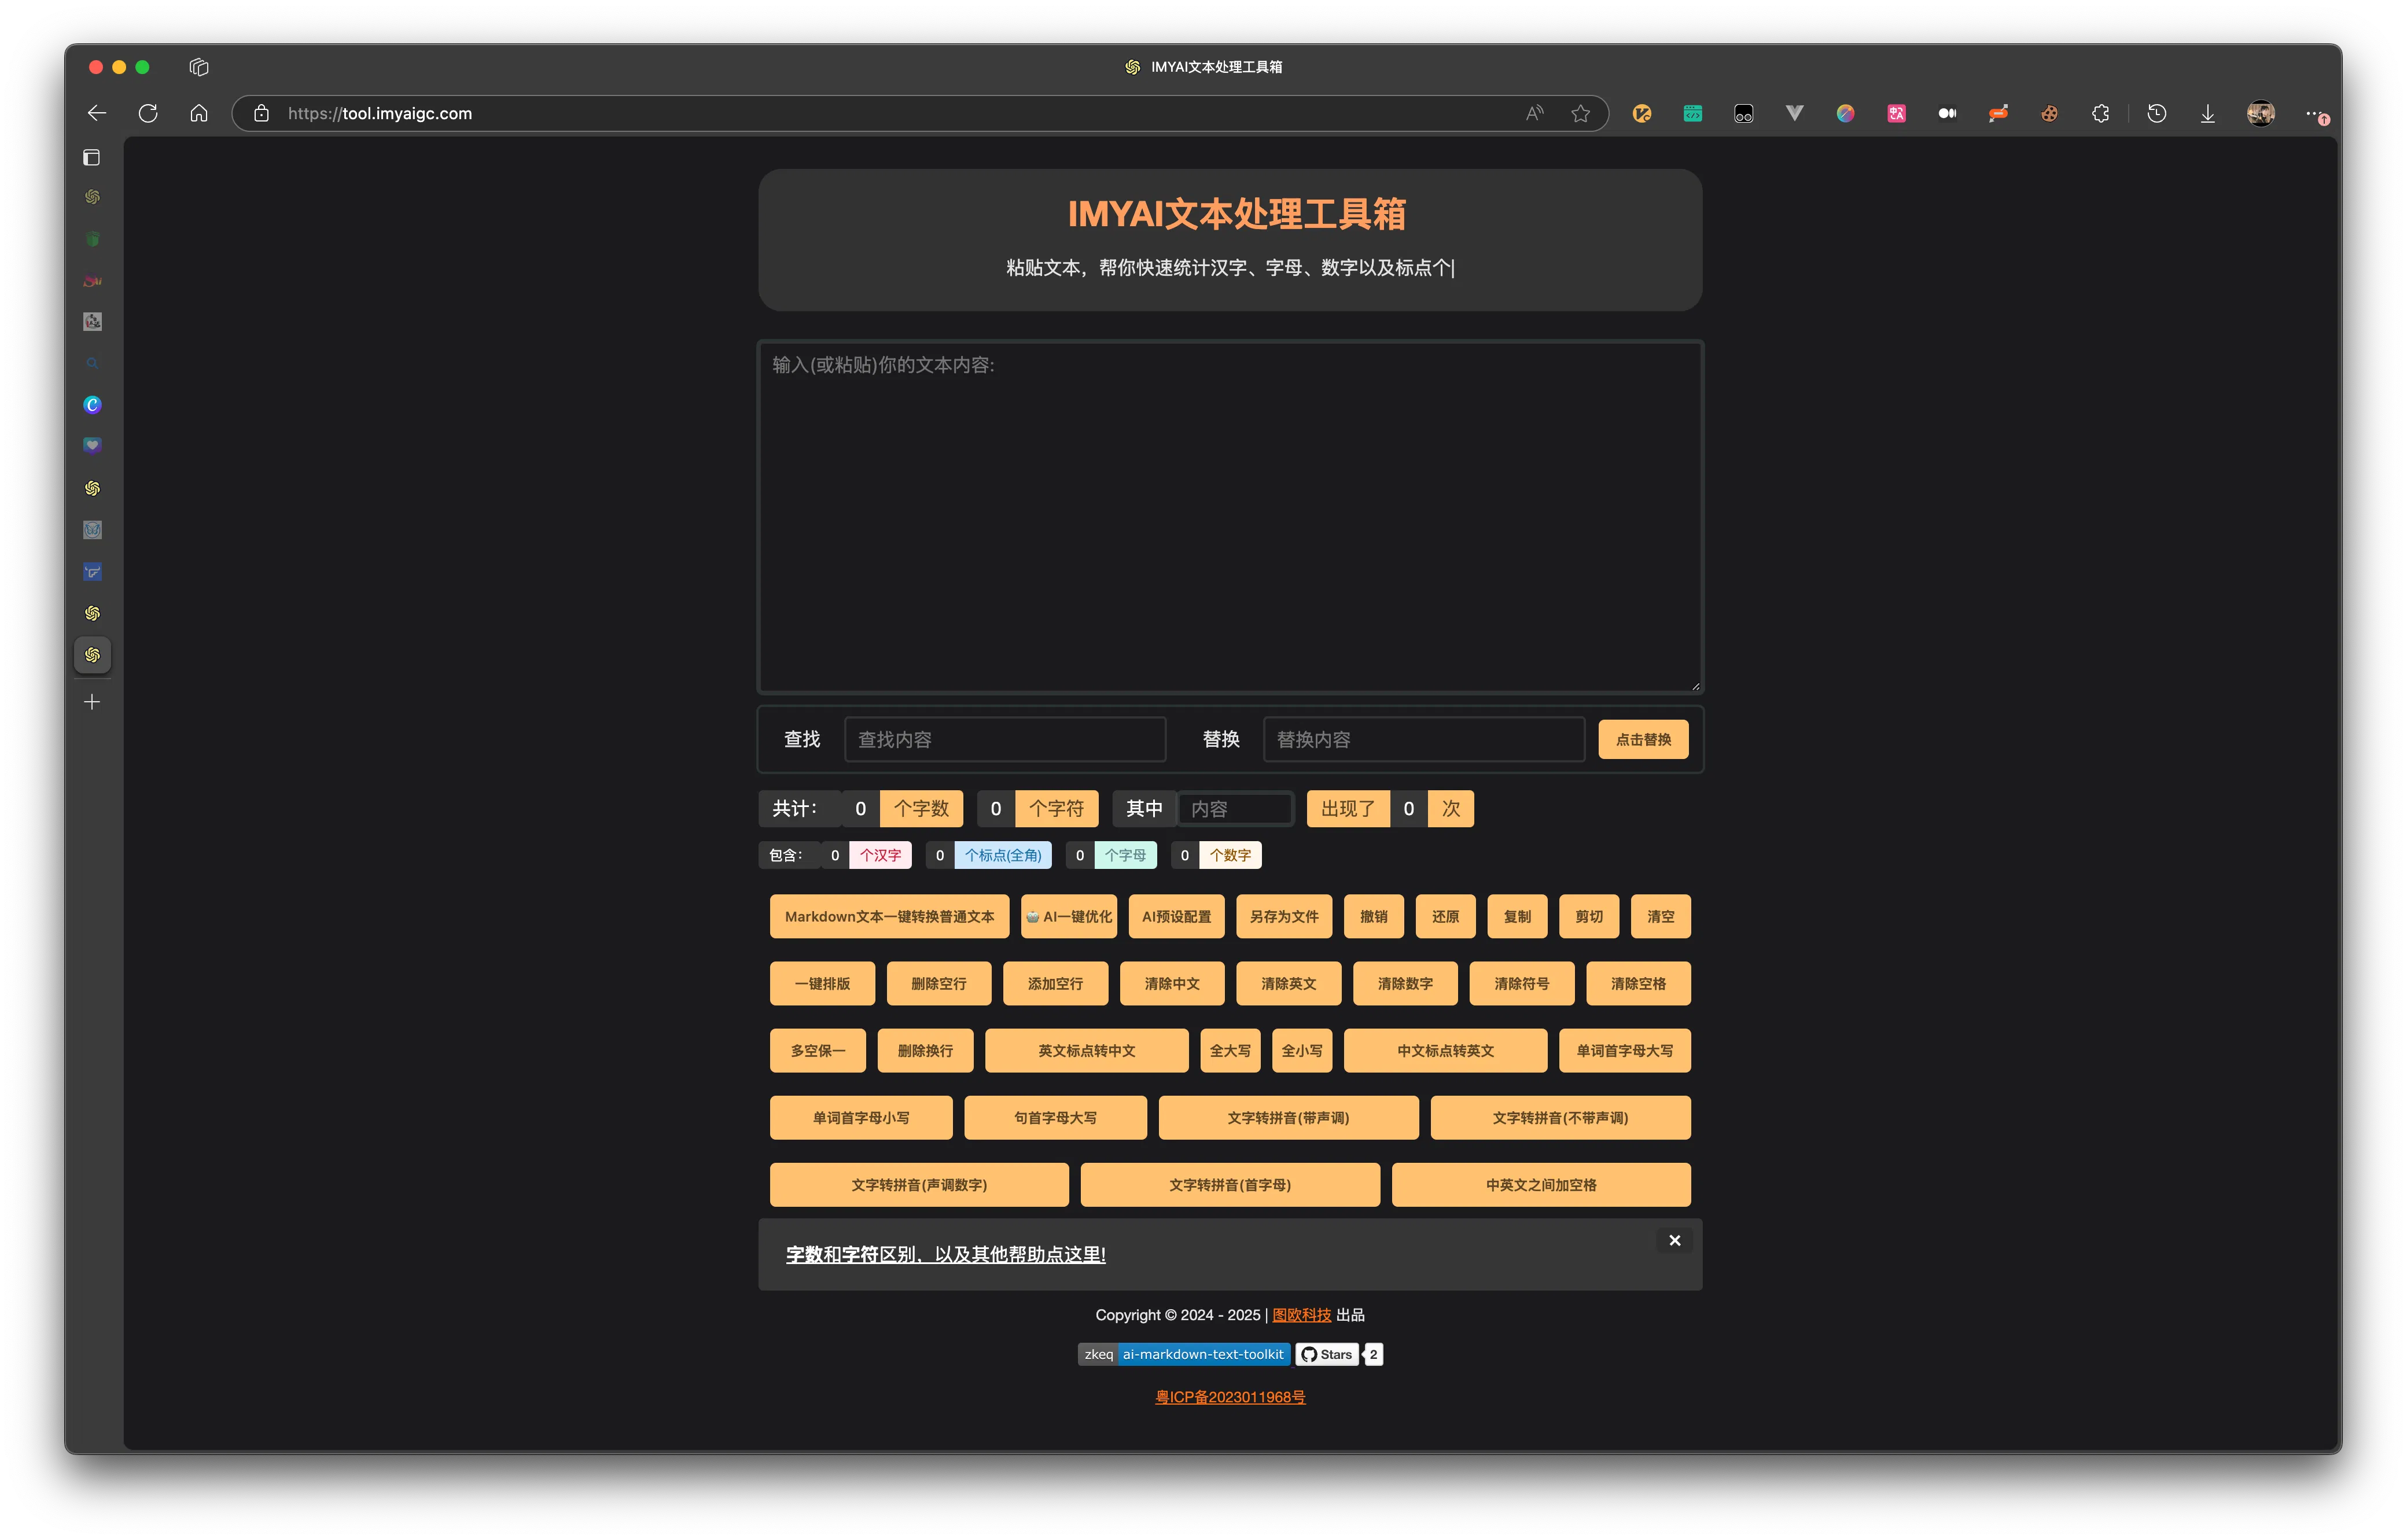Switch to the magnifier search tab
The width and height of the screenshot is (2407, 1540).
click(92, 363)
